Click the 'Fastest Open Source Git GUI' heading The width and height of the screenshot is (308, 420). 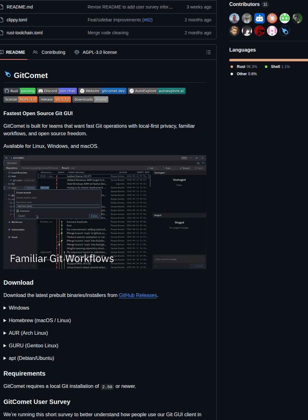[38, 113]
